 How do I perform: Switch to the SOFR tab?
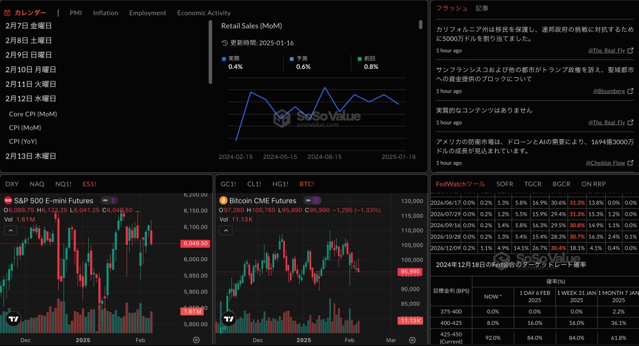(x=505, y=184)
